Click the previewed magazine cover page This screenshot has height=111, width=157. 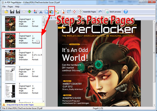tap(99, 64)
